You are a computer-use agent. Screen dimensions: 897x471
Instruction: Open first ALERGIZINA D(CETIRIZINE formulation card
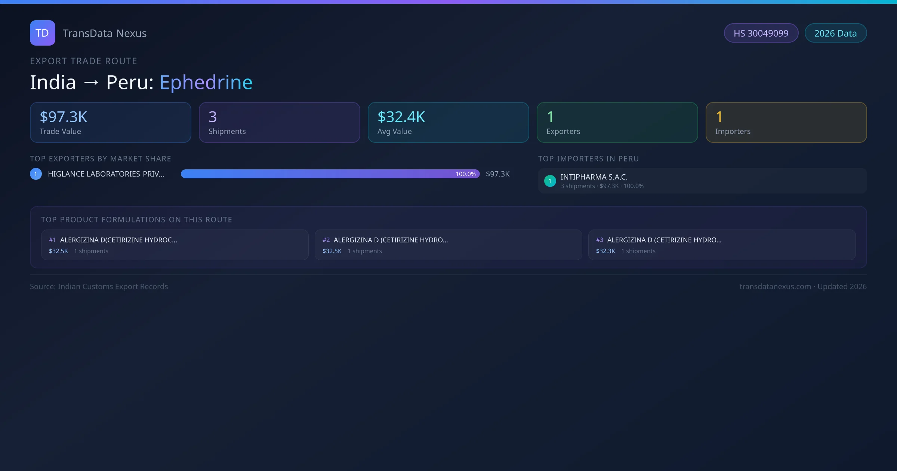(x=175, y=245)
